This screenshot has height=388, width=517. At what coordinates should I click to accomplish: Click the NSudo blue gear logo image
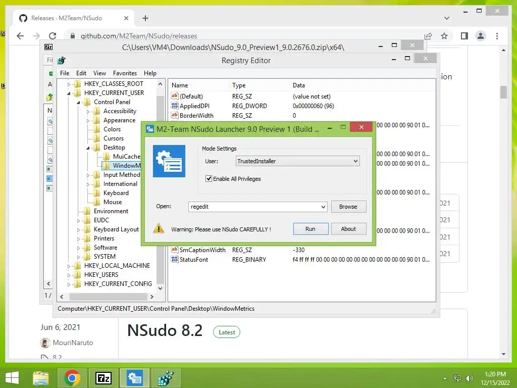tap(169, 161)
